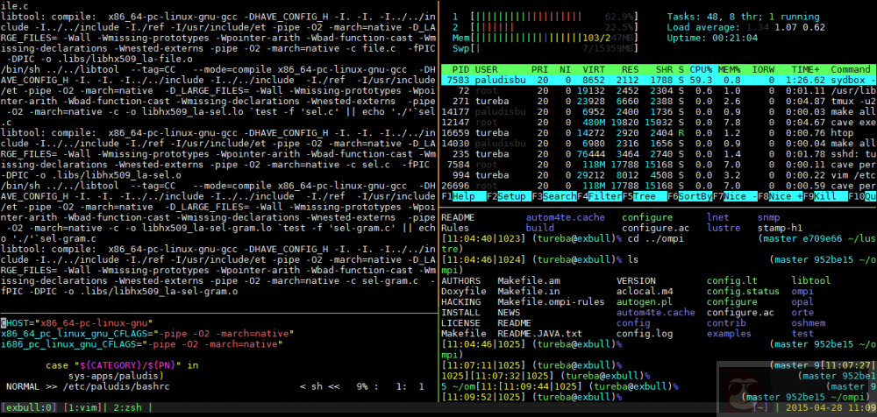This screenshot has width=877, height=417.
Task: Select the sydbox process row PID 7583
Action: 659,80
